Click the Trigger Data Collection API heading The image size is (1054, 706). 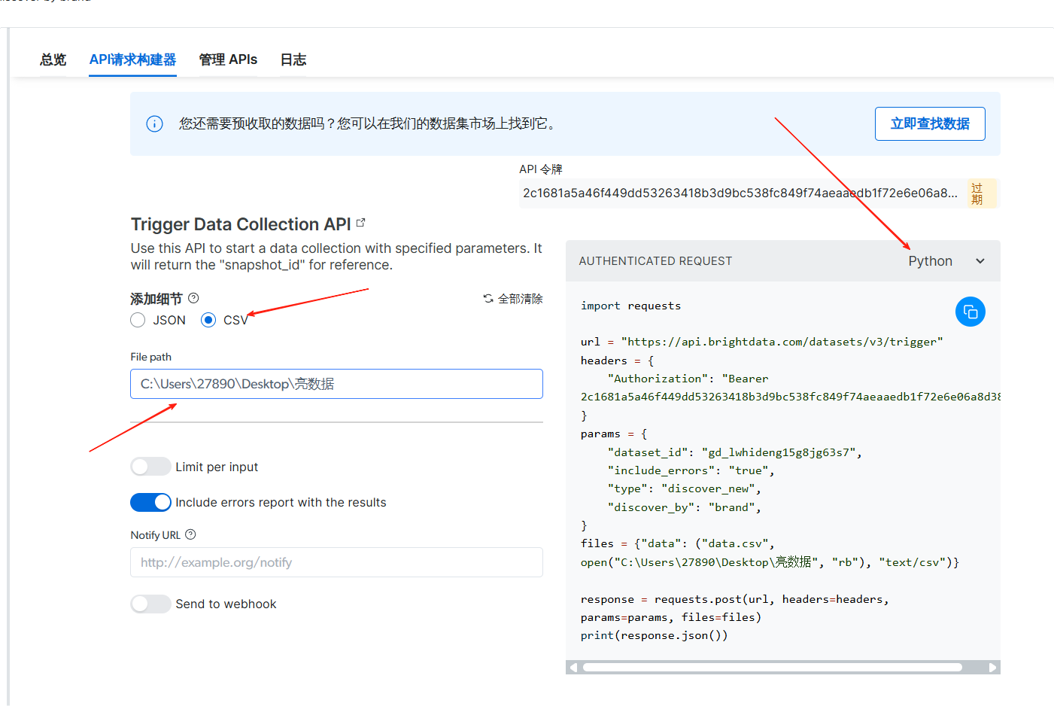point(241,224)
